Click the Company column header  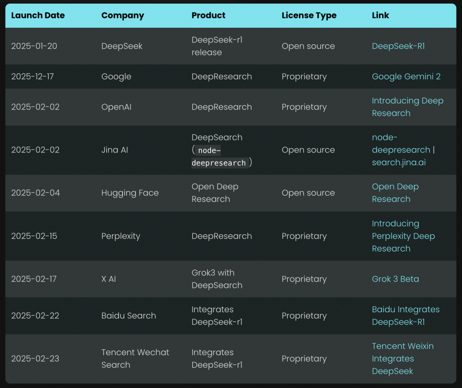122,15
